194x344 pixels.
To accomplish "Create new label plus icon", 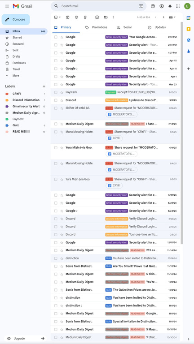I will point(44,86).
